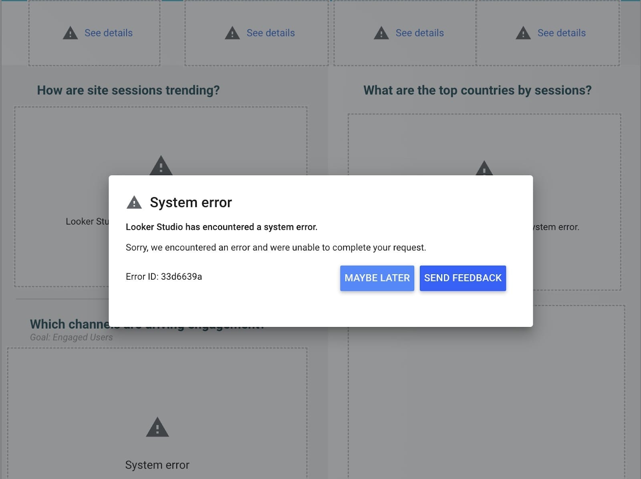Image resolution: width=641 pixels, height=479 pixels.
Task: Dismiss the dialog with Maybe Later
Action: pos(377,278)
